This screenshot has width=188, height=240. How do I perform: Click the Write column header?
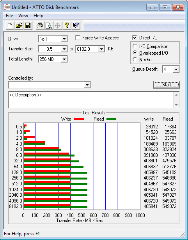(149, 119)
